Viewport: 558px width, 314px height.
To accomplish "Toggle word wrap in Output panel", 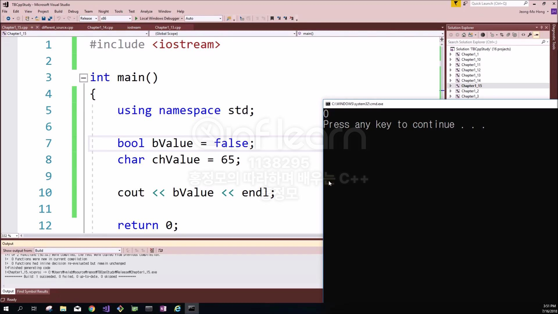I will [161, 250].
